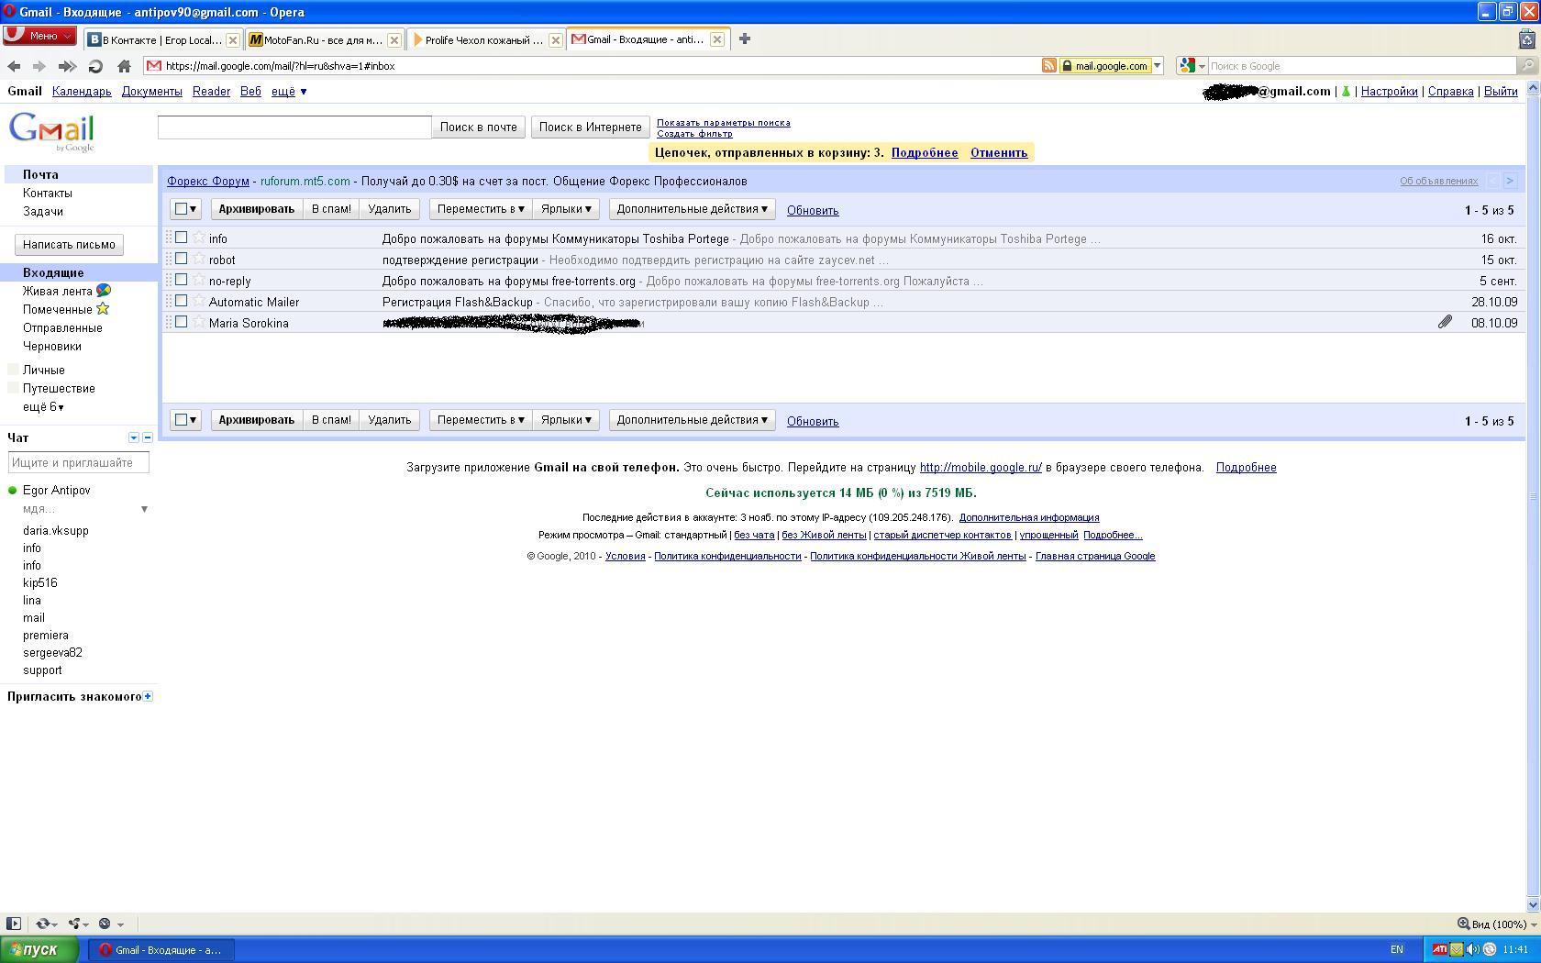
Task: Click the Buzz icon next to Живая лента
Action: click(x=104, y=291)
